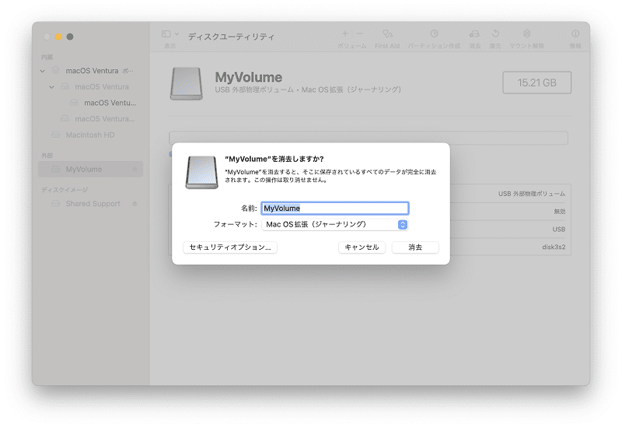This screenshot has width=622, height=428.
Task: Click the 復元 restore toolbar icon
Action: pyautogui.click(x=495, y=33)
